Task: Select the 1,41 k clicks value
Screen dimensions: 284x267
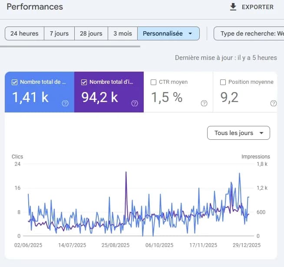Action: click(30, 97)
